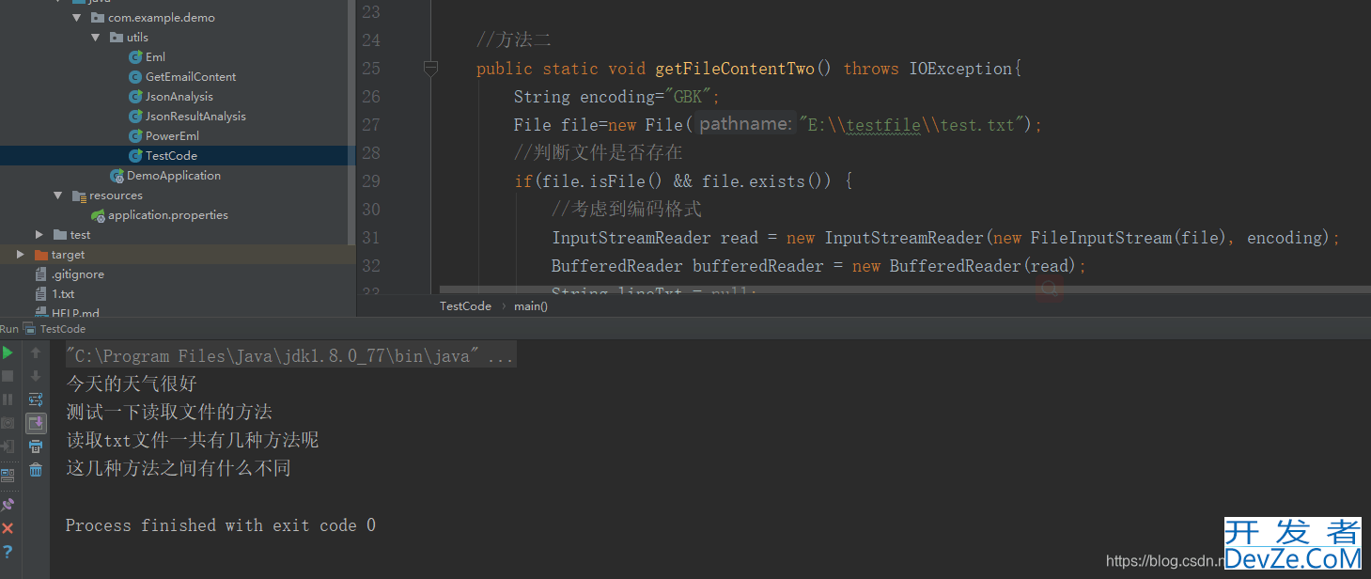Open the DemoApplication class
The width and height of the screenshot is (1371, 579).
click(174, 176)
